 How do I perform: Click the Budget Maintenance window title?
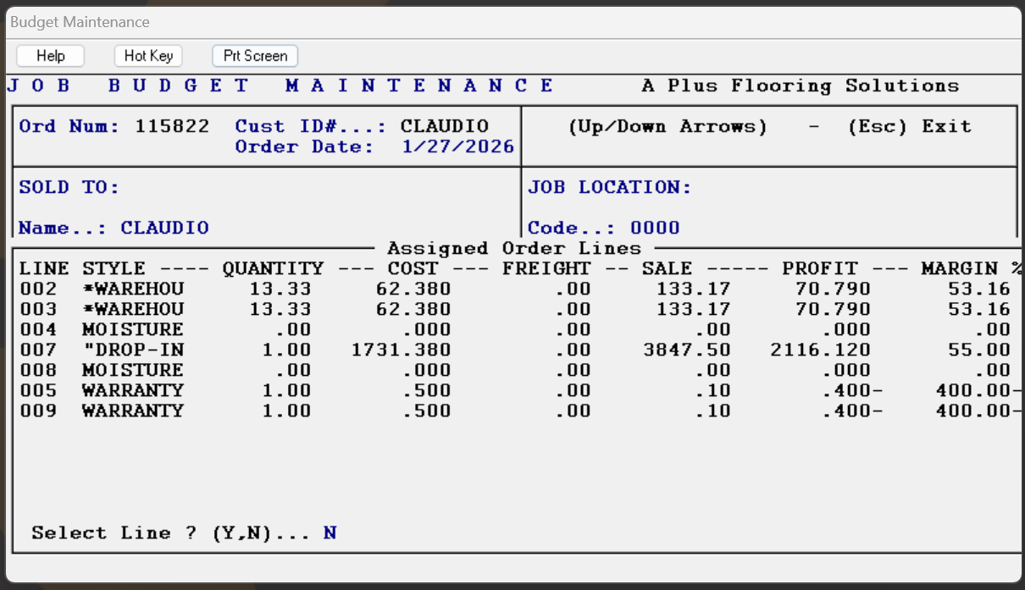[x=80, y=22]
